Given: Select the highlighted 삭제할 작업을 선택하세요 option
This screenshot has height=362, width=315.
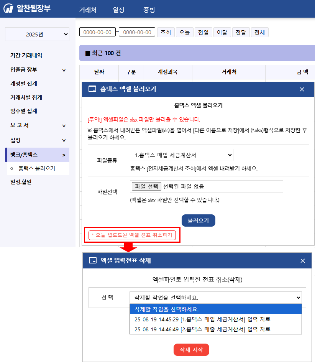Looking at the screenshot, I should click(215, 309).
